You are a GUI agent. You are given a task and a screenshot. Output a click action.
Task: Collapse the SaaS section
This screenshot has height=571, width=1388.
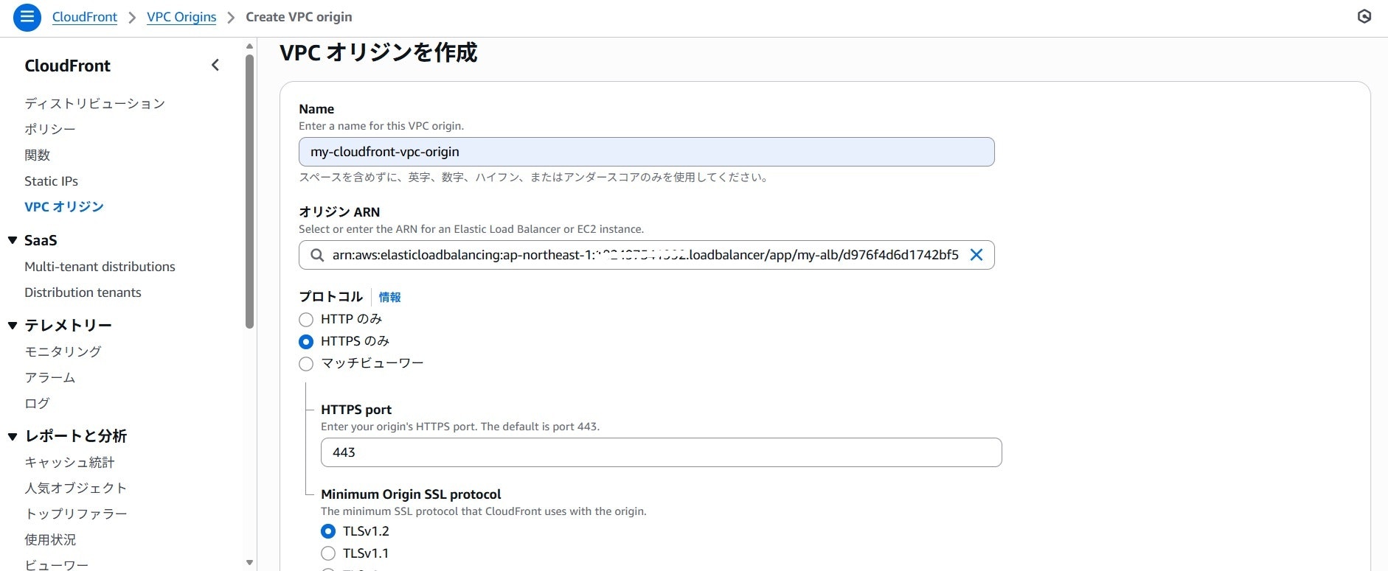pos(13,240)
